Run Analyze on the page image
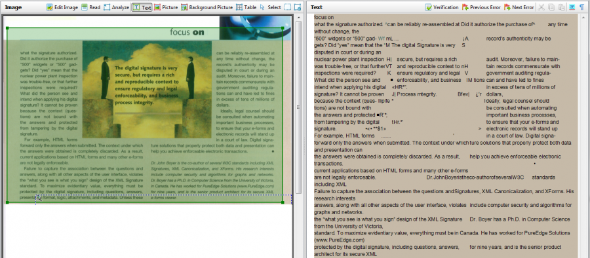590x258 pixels. pos(116,7)
